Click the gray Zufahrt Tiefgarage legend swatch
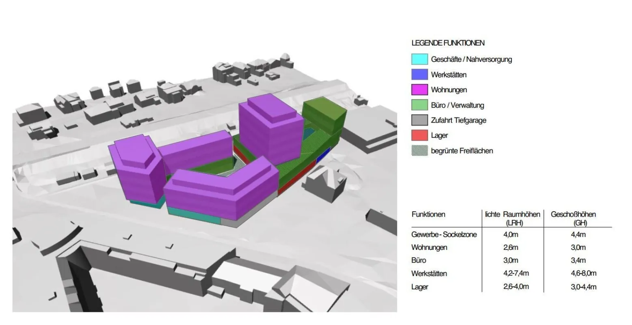 coord(419,120)
